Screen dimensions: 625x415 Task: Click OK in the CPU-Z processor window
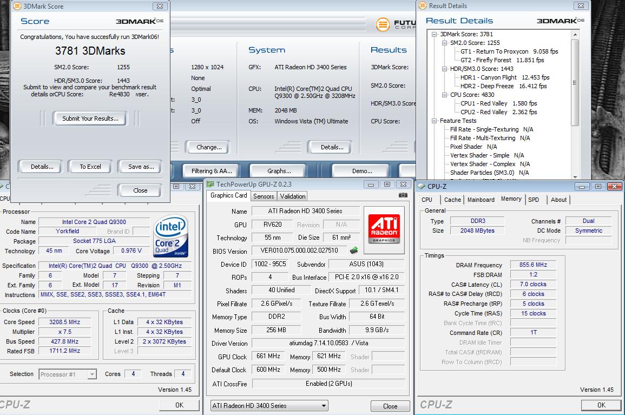coord(179,405)
